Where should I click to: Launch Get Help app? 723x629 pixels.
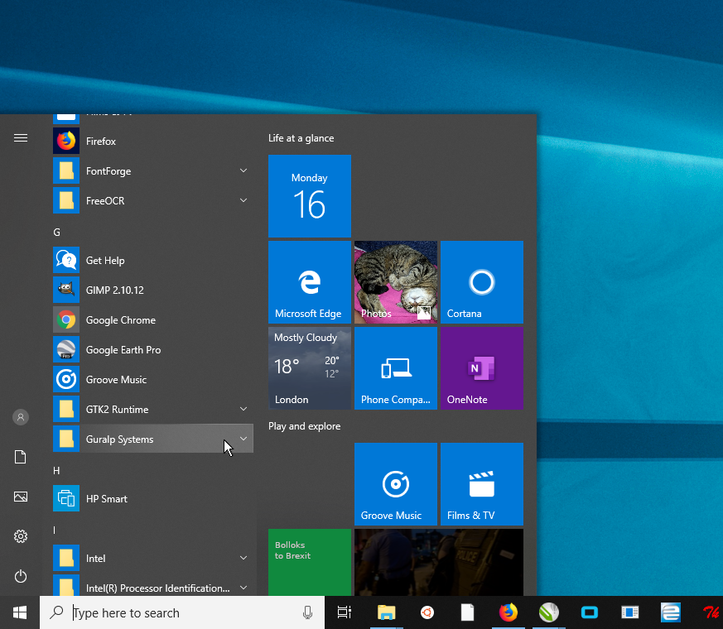point(153,261)
